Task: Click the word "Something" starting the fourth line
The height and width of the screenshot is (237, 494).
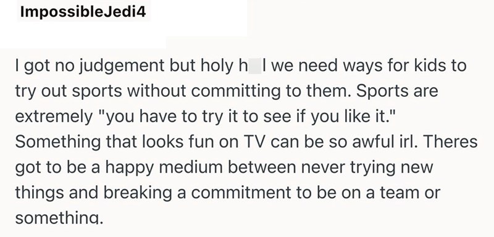Action: pos(57,143)
